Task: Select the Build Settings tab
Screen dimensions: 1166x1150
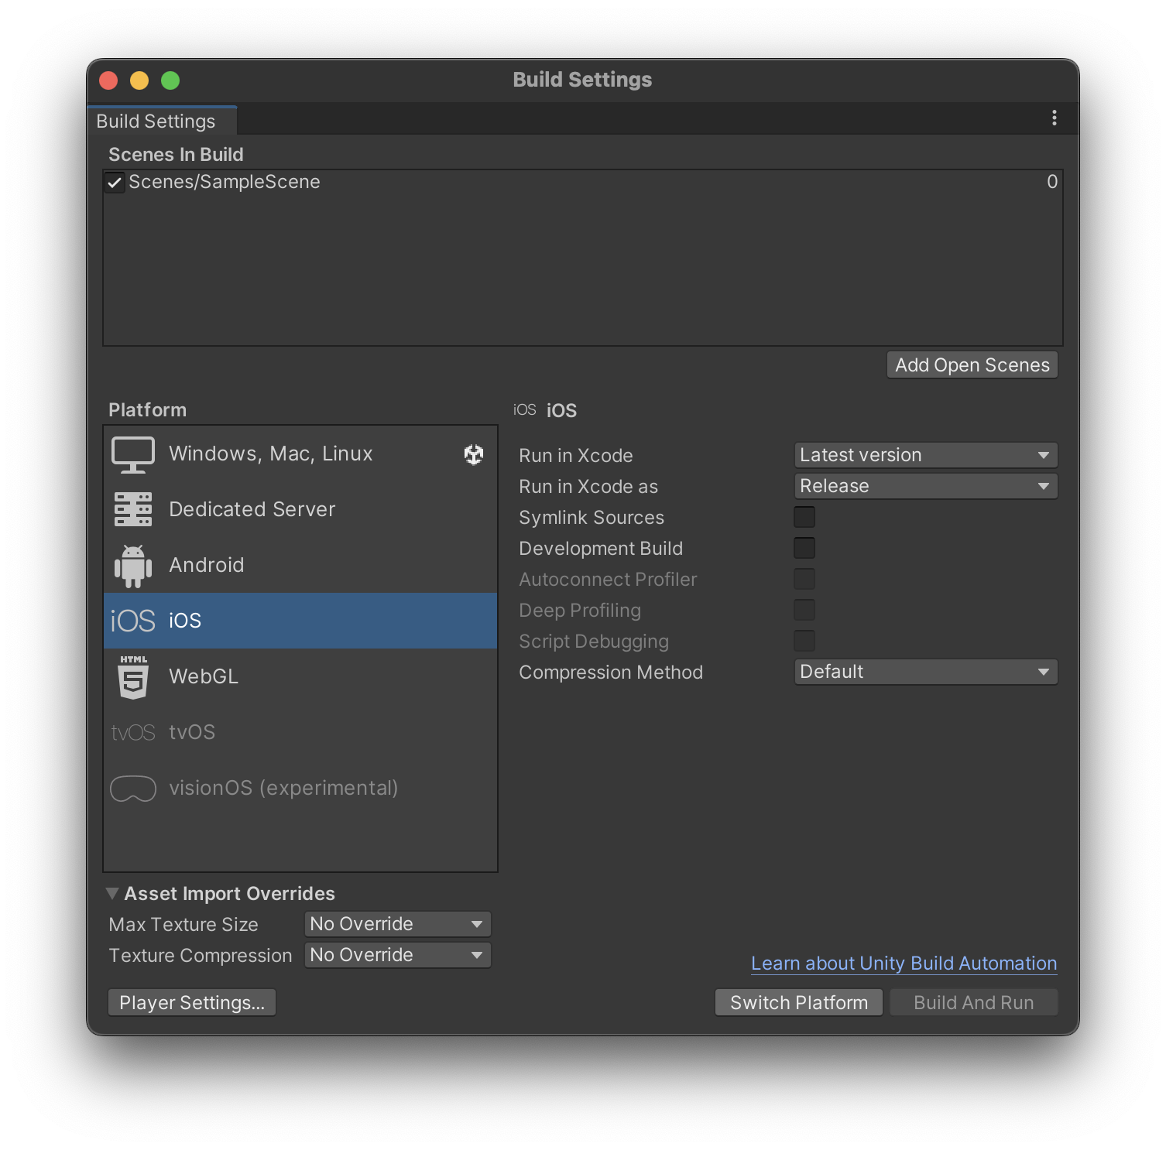Action: pyautogui.click(x=161, y=121)
